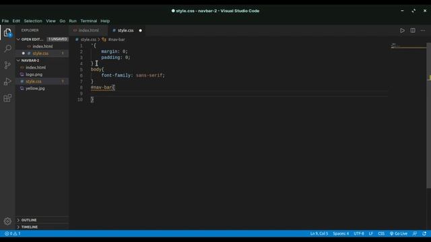Open the Edit menu
Image resolution: width=431 pixels, height=242 pixels.
click(16, 21)
